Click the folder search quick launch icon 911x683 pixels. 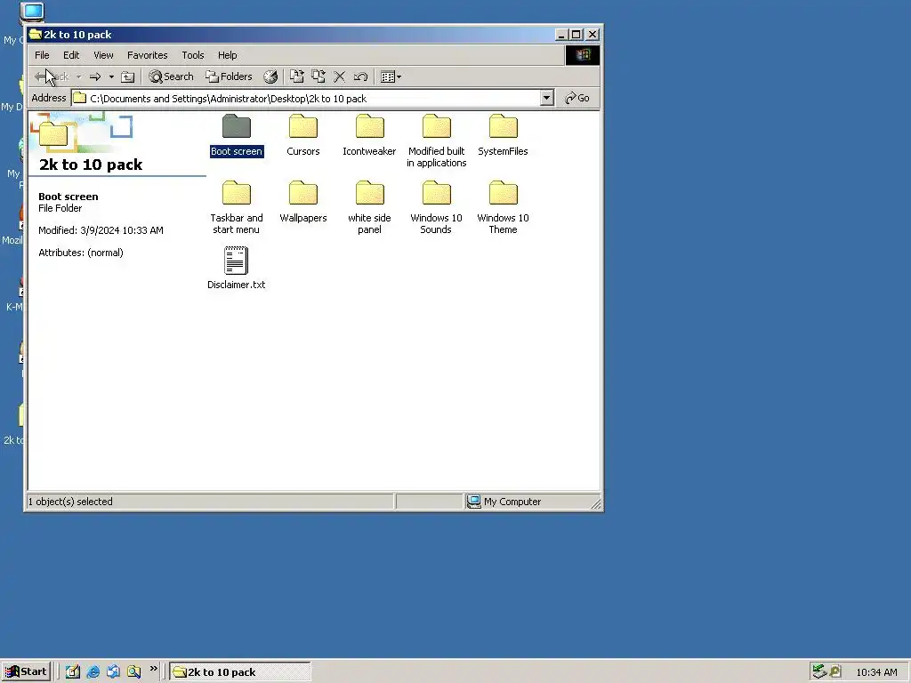[x=133, y=672]
